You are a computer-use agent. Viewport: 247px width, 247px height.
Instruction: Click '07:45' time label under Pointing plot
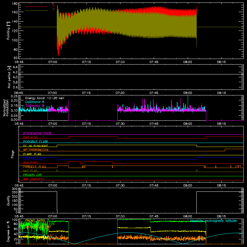click(x=154, y=62)
